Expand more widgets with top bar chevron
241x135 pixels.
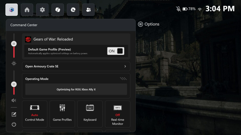point(97,10)
